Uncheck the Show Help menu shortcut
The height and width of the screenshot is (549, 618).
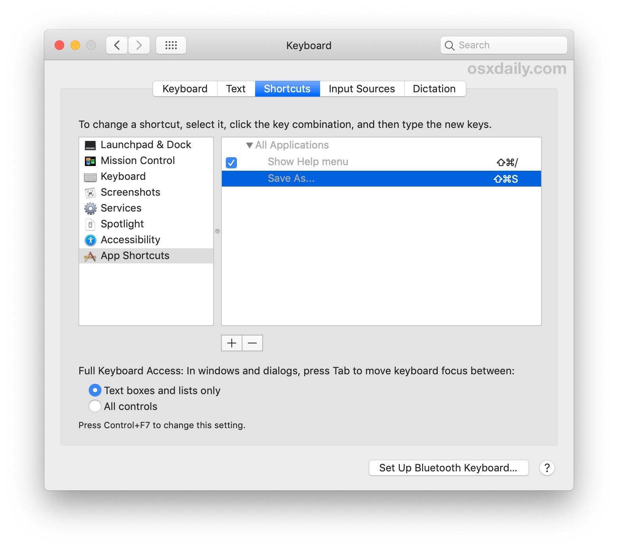click(231, 163)
